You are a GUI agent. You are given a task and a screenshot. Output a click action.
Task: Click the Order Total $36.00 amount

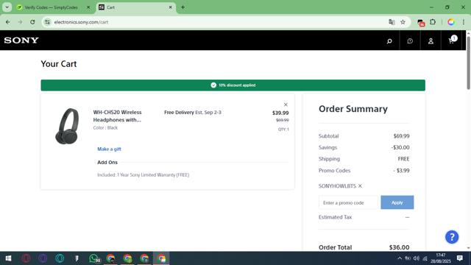point(399,247)
